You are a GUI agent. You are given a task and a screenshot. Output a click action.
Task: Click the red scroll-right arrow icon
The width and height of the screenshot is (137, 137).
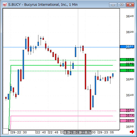(132, 132)
